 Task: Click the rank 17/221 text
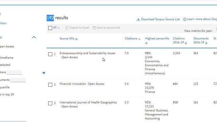[x=149, y=106]
